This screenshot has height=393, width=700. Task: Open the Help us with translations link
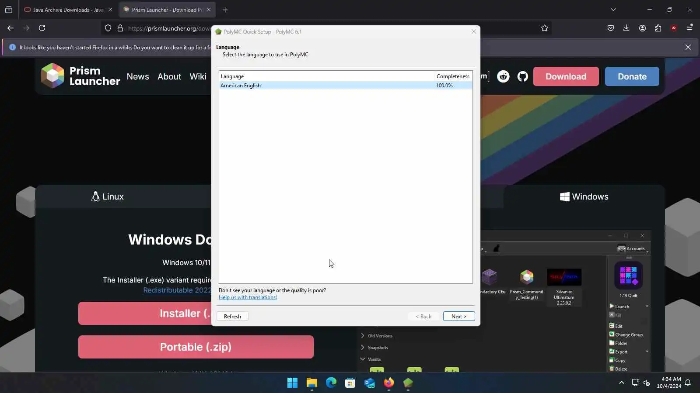point(248,297)
